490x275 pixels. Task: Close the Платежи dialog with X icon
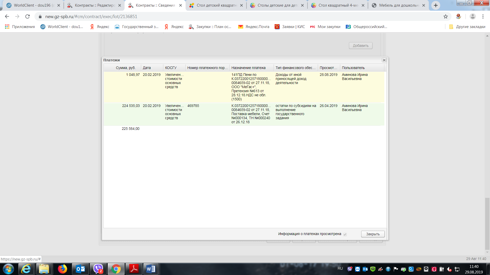tap(384, 60)
